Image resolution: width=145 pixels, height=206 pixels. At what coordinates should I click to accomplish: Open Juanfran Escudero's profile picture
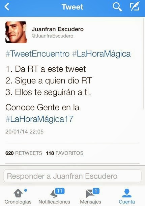16,32
